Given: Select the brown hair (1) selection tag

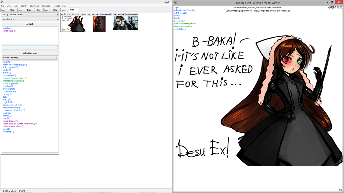Looking at the screenshot, I should pos(9,75).
